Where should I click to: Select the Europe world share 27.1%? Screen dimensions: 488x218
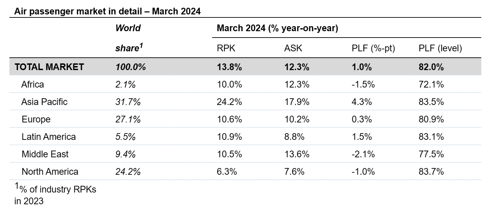(x=128, y=119)
